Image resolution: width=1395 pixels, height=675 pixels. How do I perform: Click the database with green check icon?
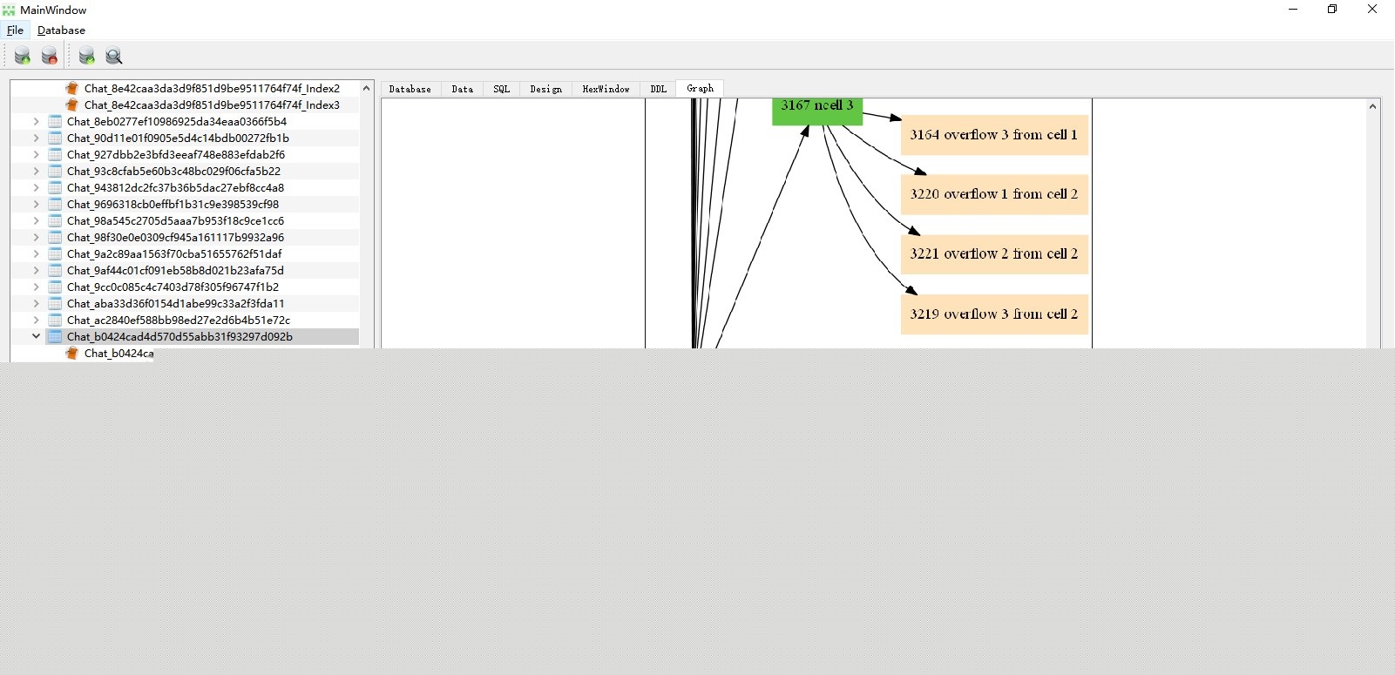pyautogui.click(x=86, y=56)
